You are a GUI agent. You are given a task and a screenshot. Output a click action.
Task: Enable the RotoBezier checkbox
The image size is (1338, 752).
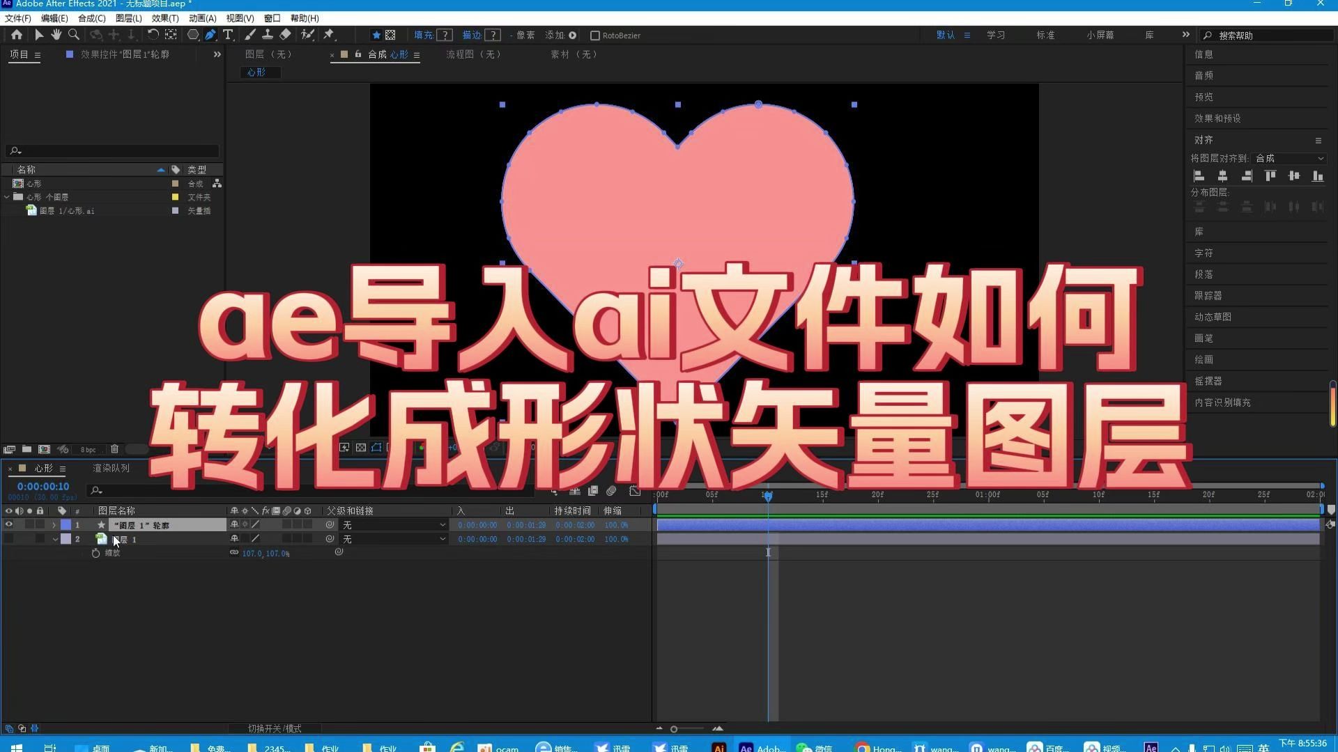596,35
